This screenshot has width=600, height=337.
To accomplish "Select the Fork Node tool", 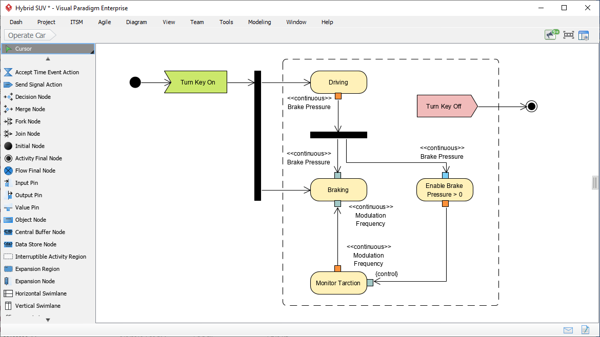I will click(x=28, y=121).
